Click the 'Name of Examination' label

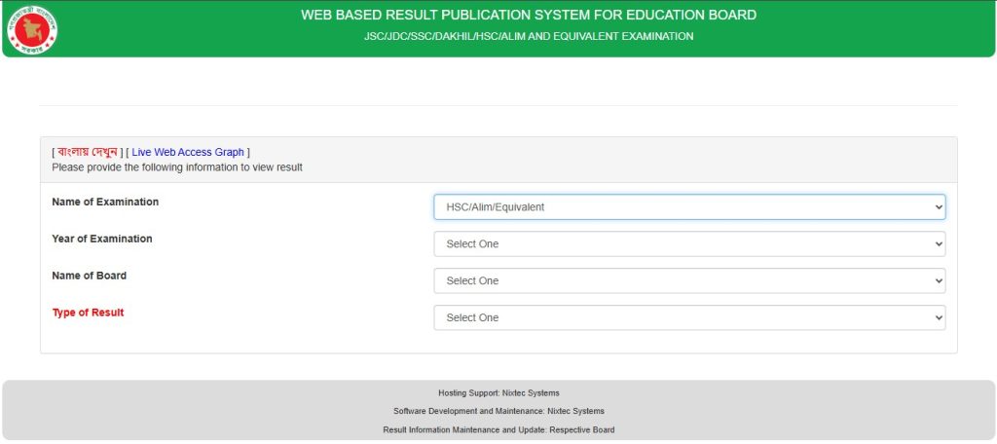[105, 202]
